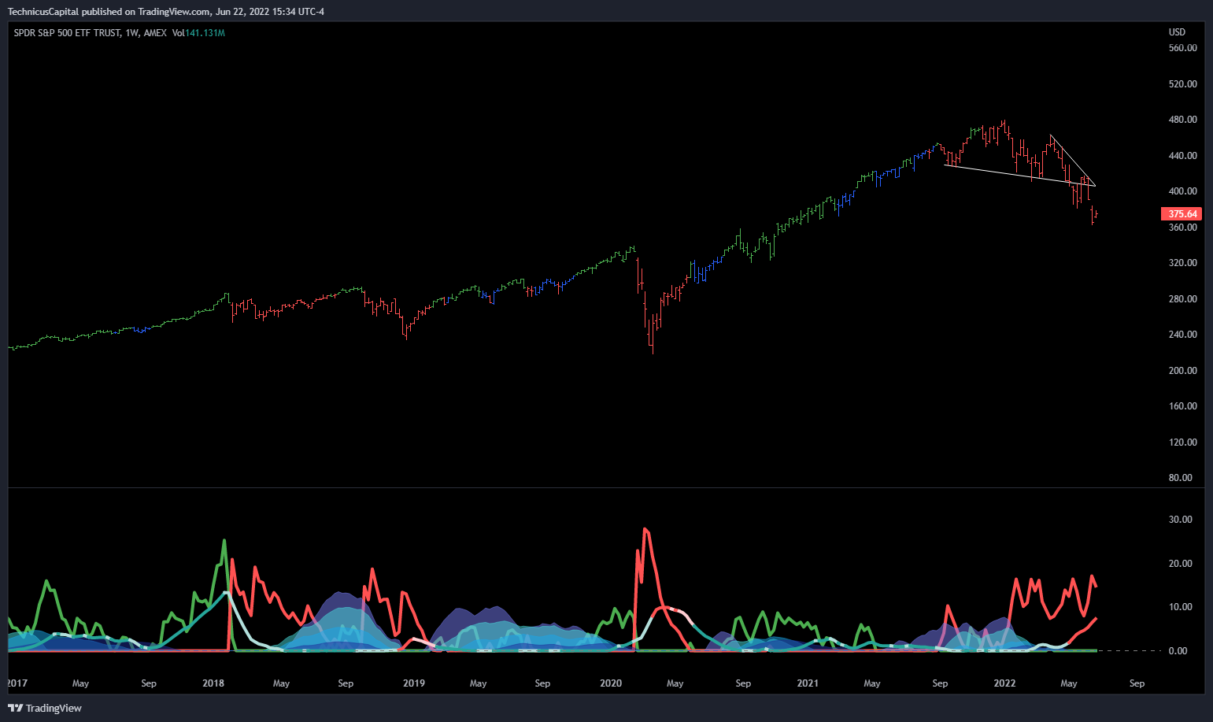Screen dimensions: 1213x722
Task: Click the 80.00 price axis label
Action: coord(1181,478)
